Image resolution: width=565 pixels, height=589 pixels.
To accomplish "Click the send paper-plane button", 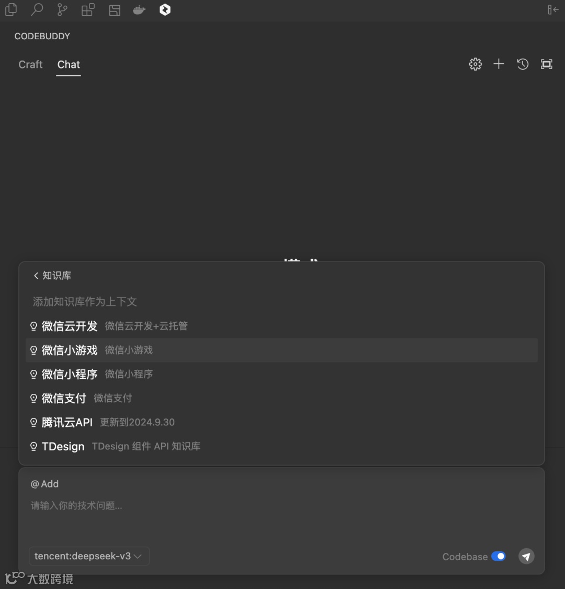I will [526, 557].
